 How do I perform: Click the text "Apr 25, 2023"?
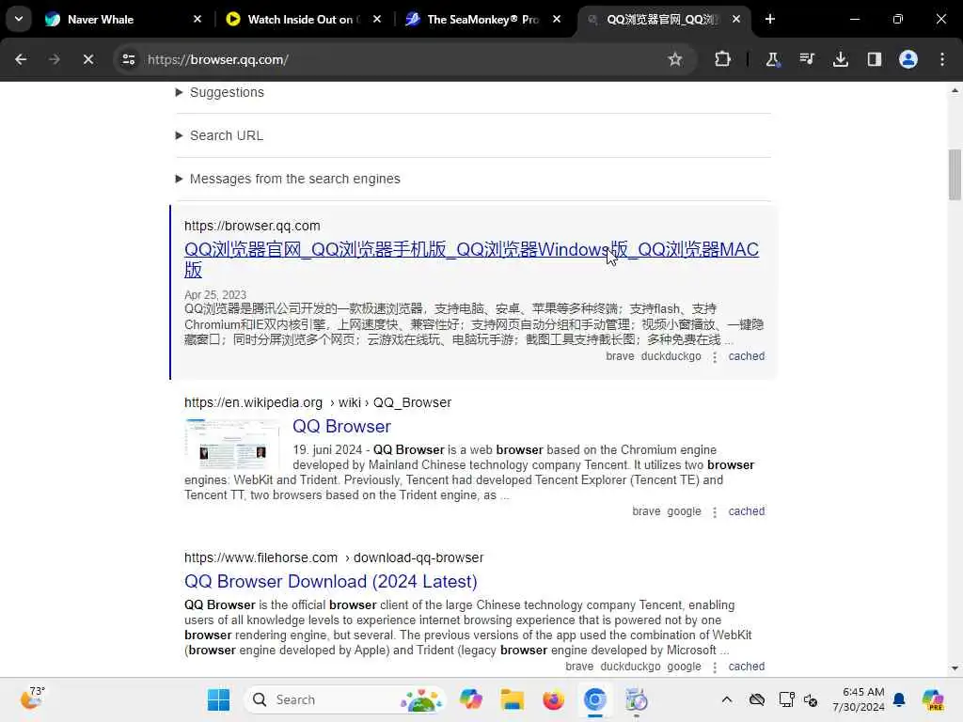215,294
